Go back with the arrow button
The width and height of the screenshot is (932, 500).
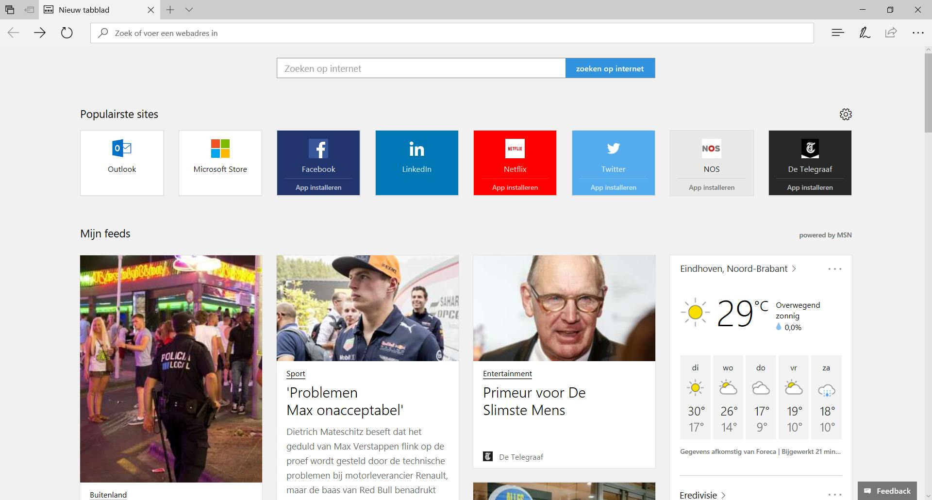14,33
